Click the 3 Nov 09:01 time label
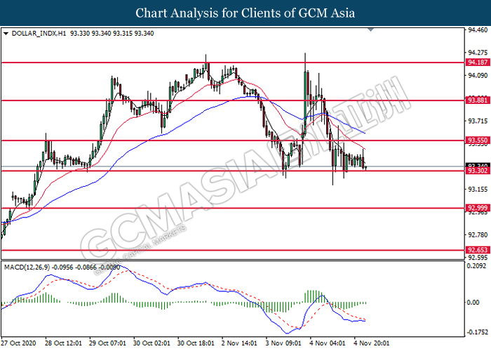Screen dimensions: 491x351 pyautogui.click(x=283, y=343)
